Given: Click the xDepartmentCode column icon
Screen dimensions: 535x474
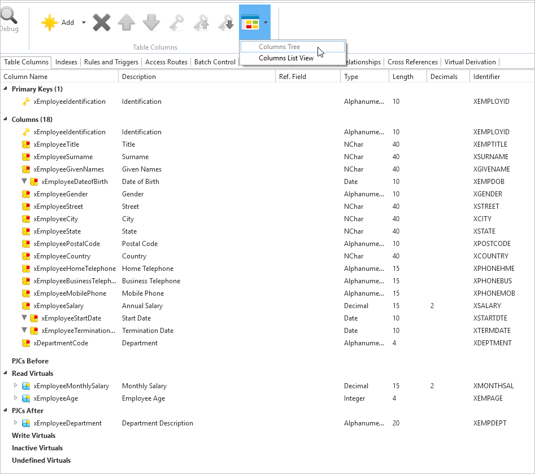Looking at the screenshot, I should click(26, 343).
